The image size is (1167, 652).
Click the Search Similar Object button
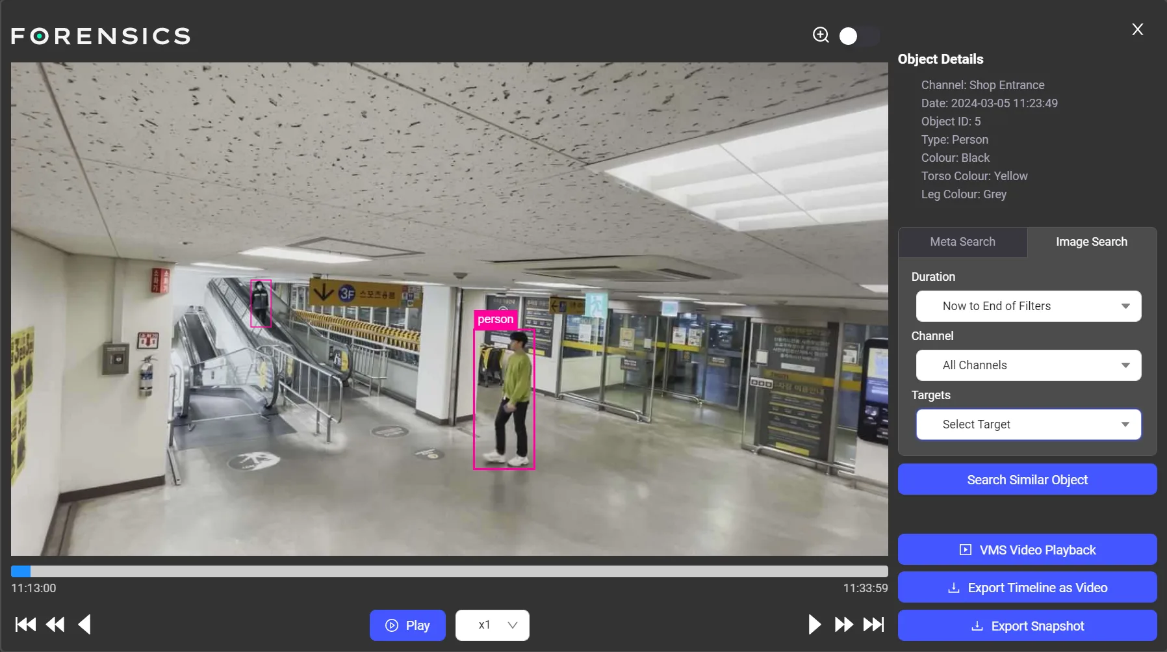(x=1026, y=479)
